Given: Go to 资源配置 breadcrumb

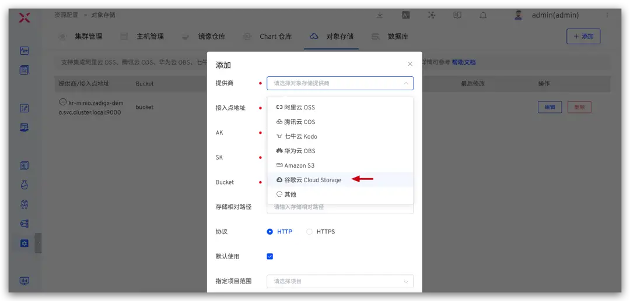Looking at the screenshot, I should 66,15.
